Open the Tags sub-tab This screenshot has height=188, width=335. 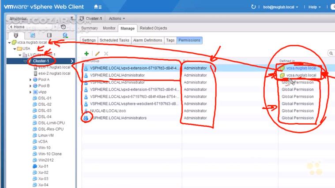click(170, 41)
